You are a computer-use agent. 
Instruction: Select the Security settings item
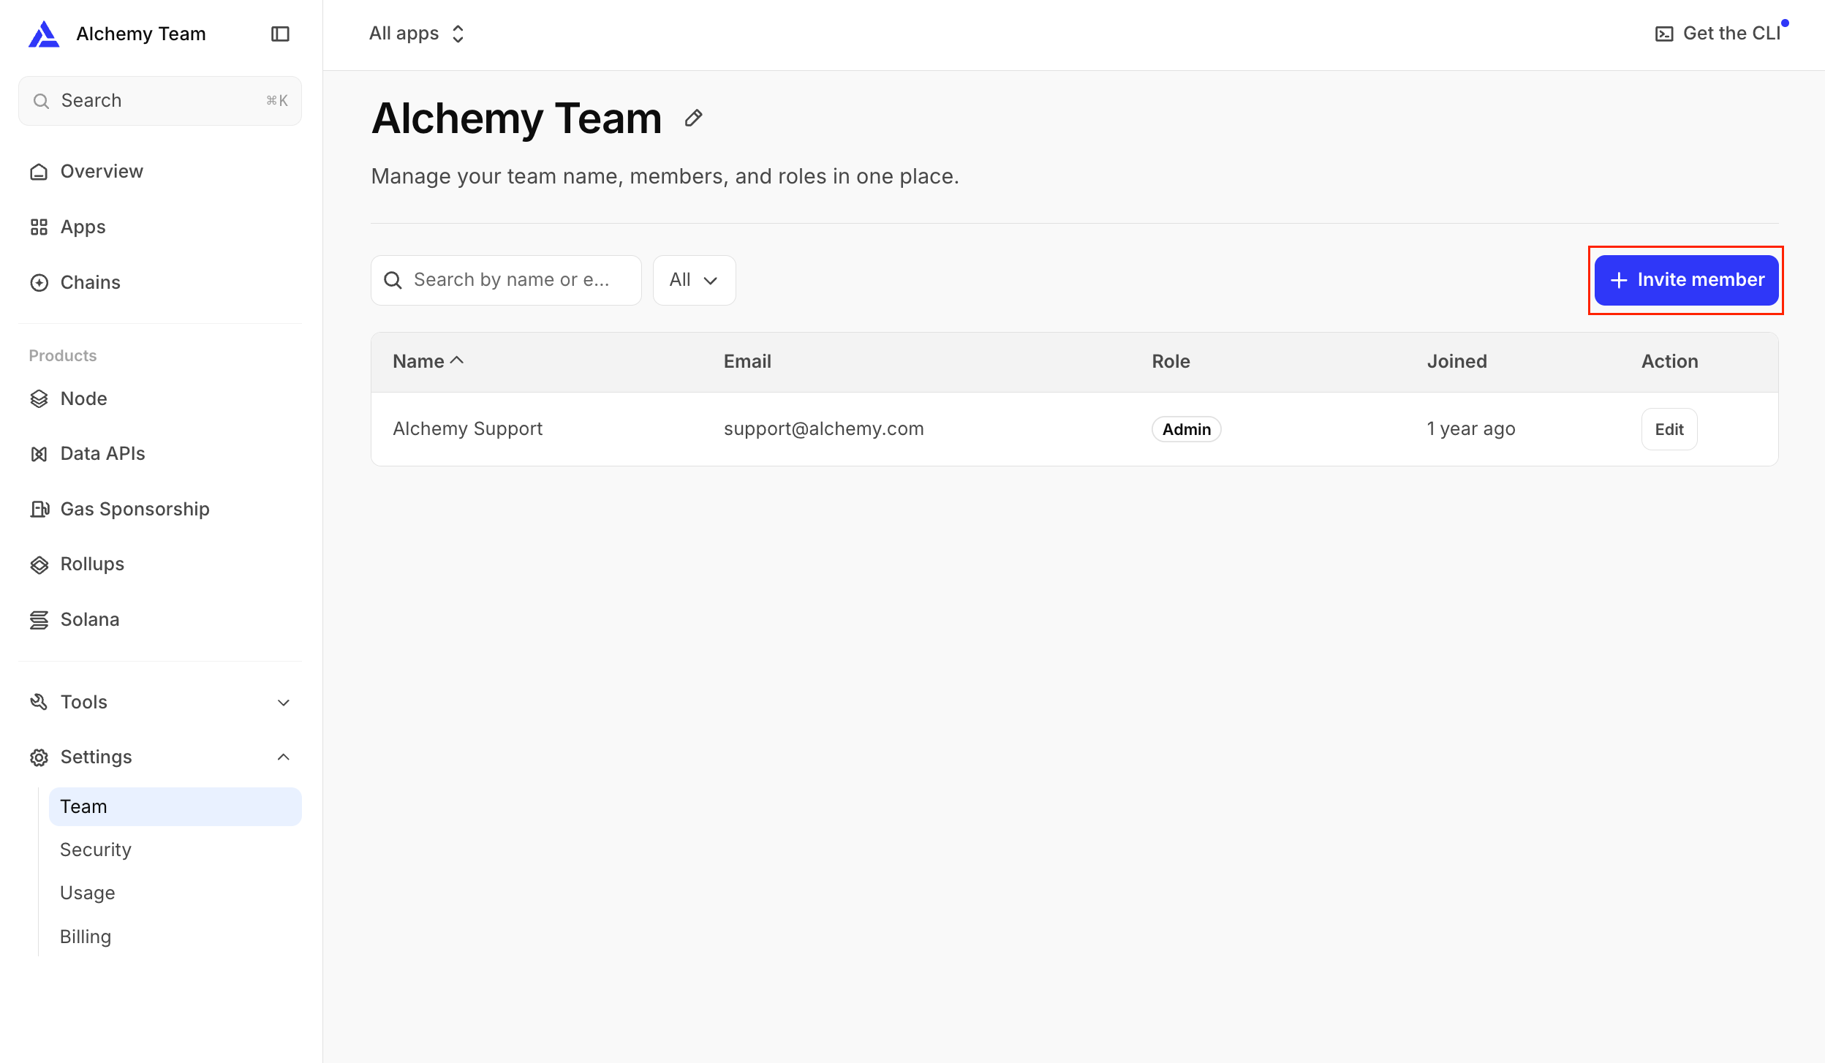pos(96,850)
